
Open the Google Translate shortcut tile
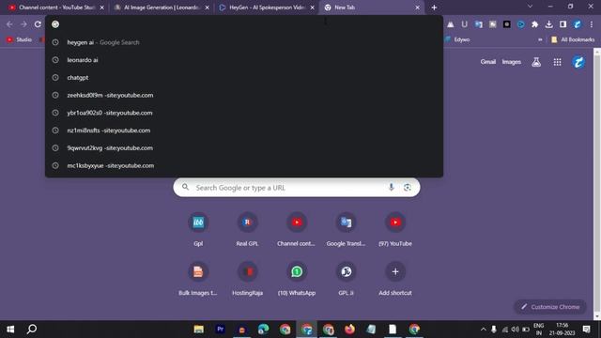tap(346, 229)
